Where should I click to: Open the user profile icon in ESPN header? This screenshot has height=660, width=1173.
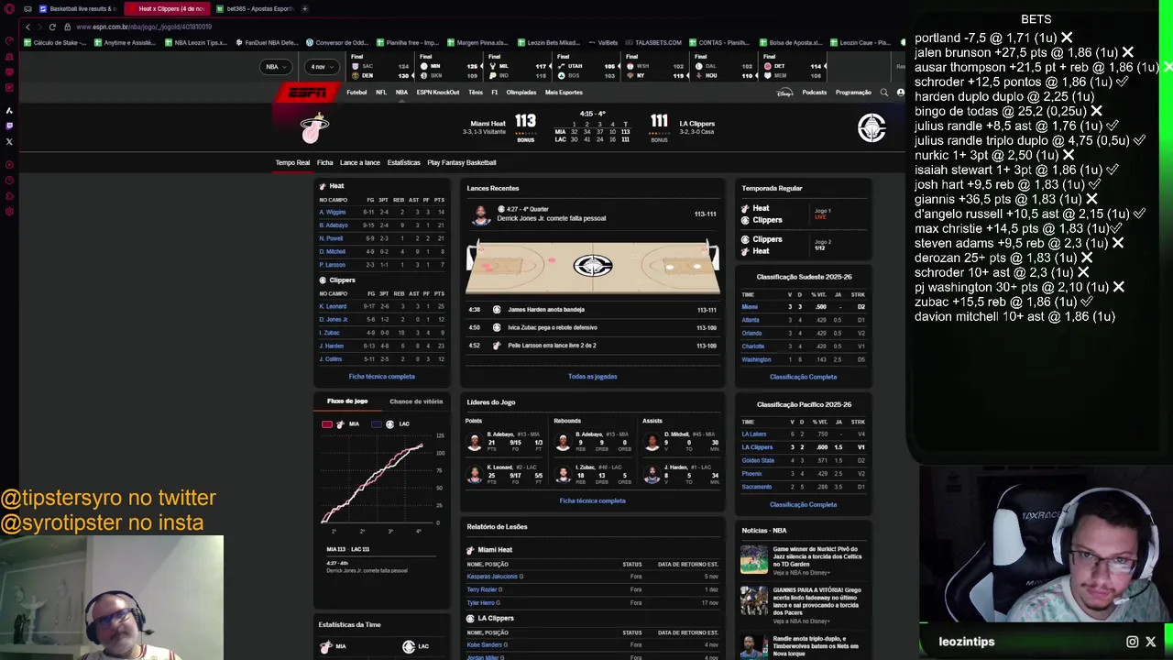point(901,93)
